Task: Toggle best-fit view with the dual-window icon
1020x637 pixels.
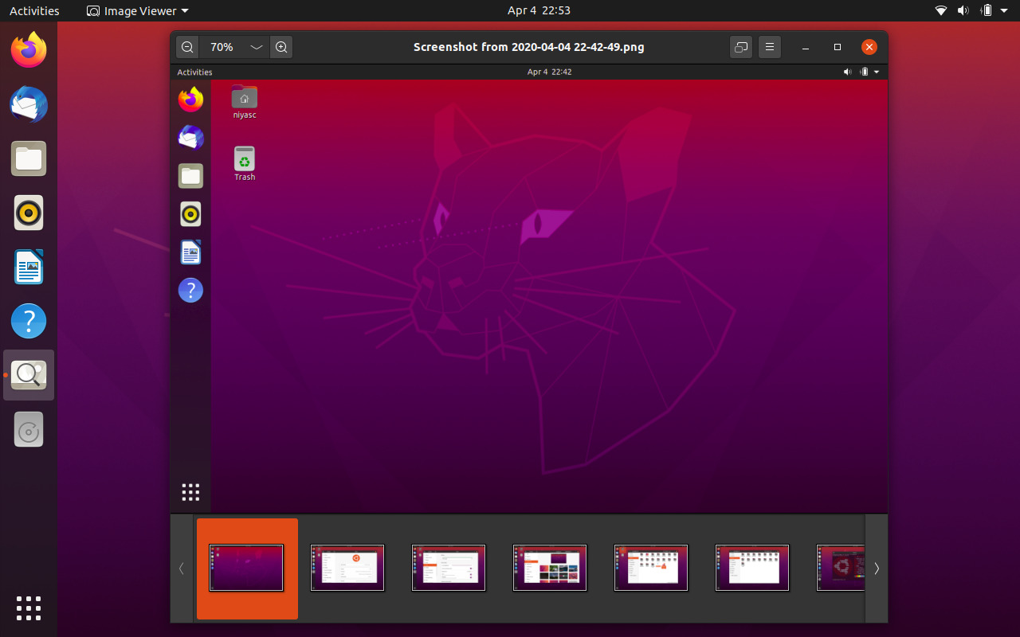Action: (x=740, y=46)
